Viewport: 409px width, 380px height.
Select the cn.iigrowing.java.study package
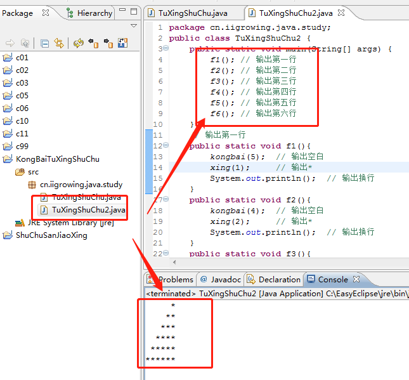pyautogui.click(x=75, y=185)
